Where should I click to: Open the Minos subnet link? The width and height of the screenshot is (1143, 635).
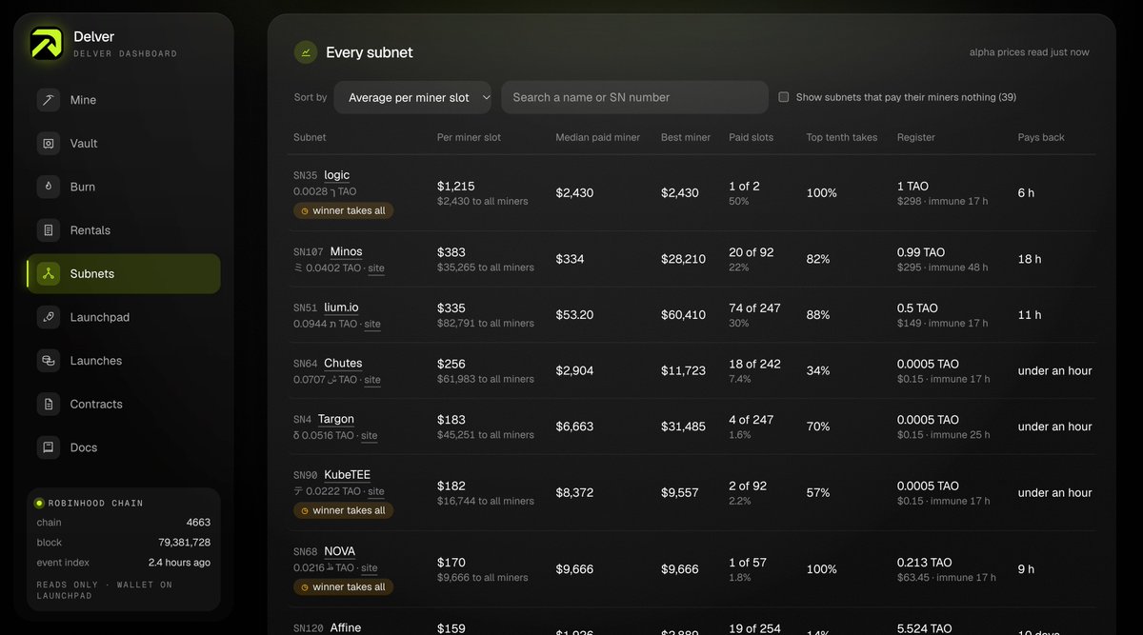tap(347, 252)
